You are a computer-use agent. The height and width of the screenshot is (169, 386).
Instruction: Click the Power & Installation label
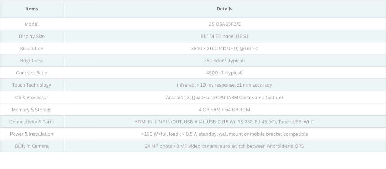tap(31, 134)
